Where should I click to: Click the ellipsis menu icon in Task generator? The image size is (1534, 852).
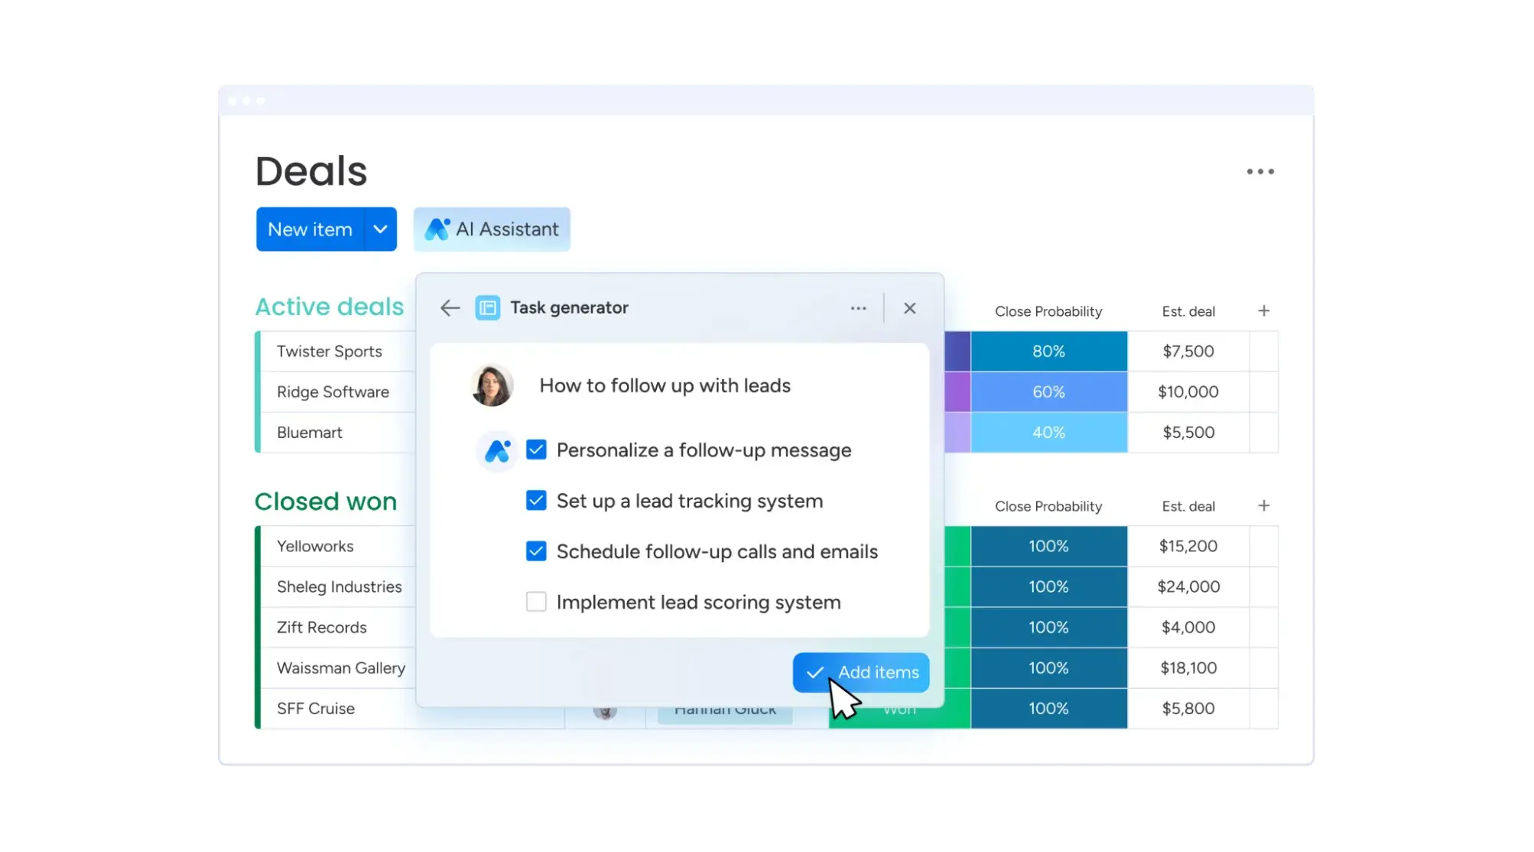tap(858, 308)
